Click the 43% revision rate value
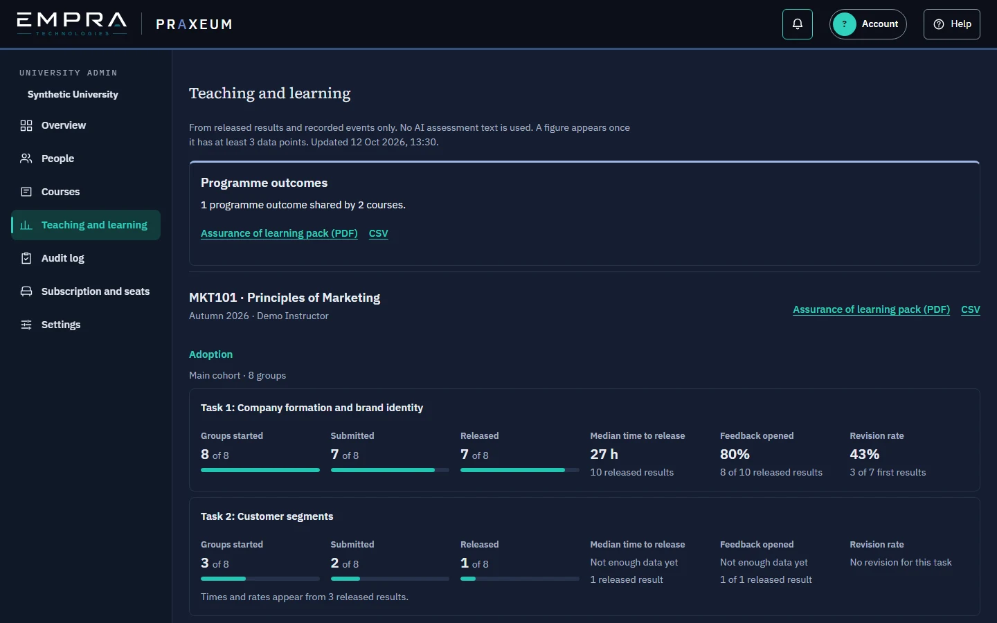997x623 pixels. pyautogui.click(x=865, y=455)
